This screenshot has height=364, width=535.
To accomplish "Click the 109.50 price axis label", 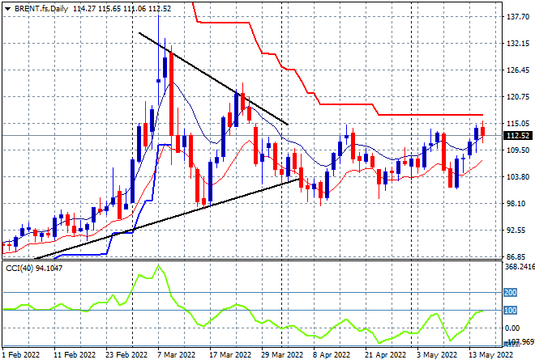I will 518,150.
